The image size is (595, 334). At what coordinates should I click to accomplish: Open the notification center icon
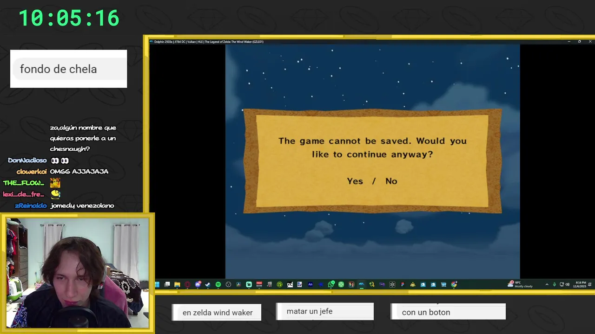(590, 284)
